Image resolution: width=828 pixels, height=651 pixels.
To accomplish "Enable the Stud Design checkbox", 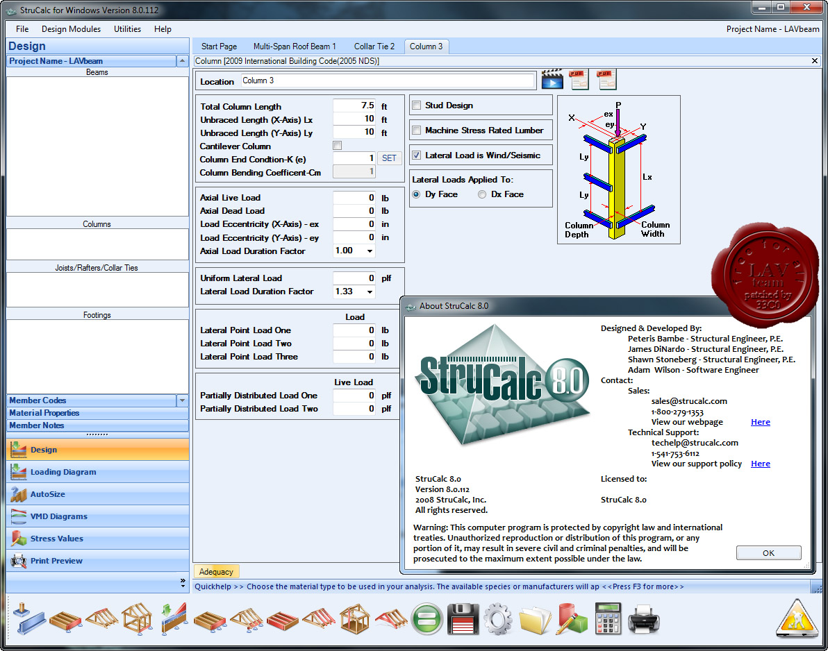I will 417,105.
